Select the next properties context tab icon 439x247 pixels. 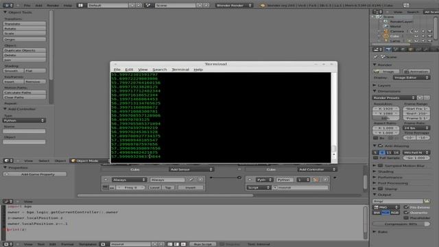click(x=395, y=49)
